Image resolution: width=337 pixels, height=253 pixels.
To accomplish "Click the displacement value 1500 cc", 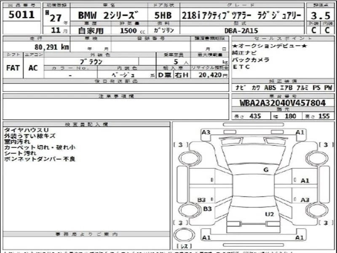I will click(x=132, y=30).
